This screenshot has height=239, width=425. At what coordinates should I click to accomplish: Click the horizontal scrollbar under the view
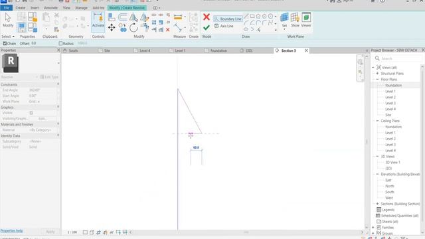tap(246, 232)
